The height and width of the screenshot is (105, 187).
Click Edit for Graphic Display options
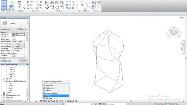click(18, 46)
